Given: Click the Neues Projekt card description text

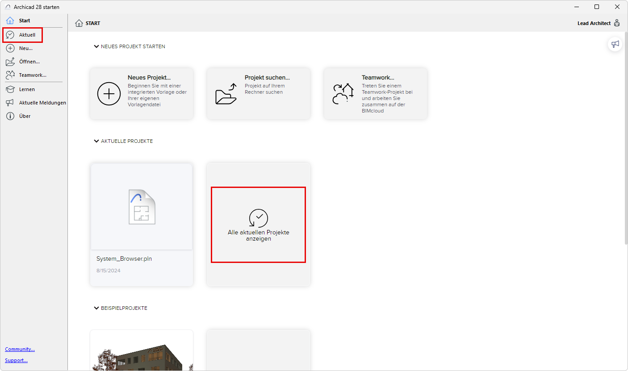Looking at the screenshot, I should pyautogui.click(x=157, y=95).
